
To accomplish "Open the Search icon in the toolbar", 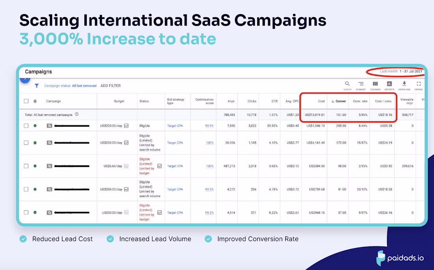I will (x=347, y=84).
